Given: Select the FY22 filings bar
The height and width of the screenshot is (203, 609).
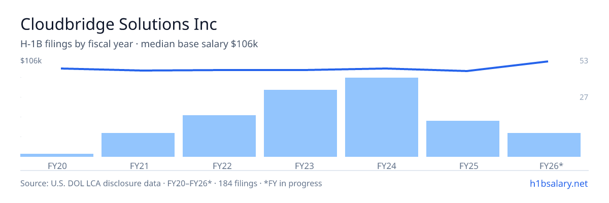Looking at the screenshot, I should [x=219, y=136].
